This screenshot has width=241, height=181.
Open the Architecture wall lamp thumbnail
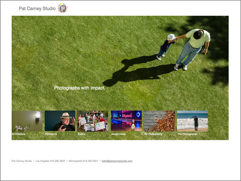27,121
